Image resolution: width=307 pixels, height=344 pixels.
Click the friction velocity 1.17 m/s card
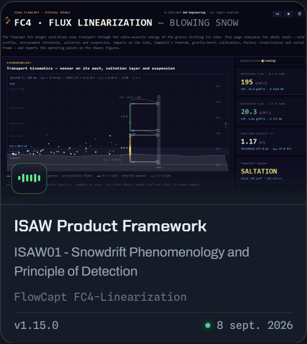(271, 141)
